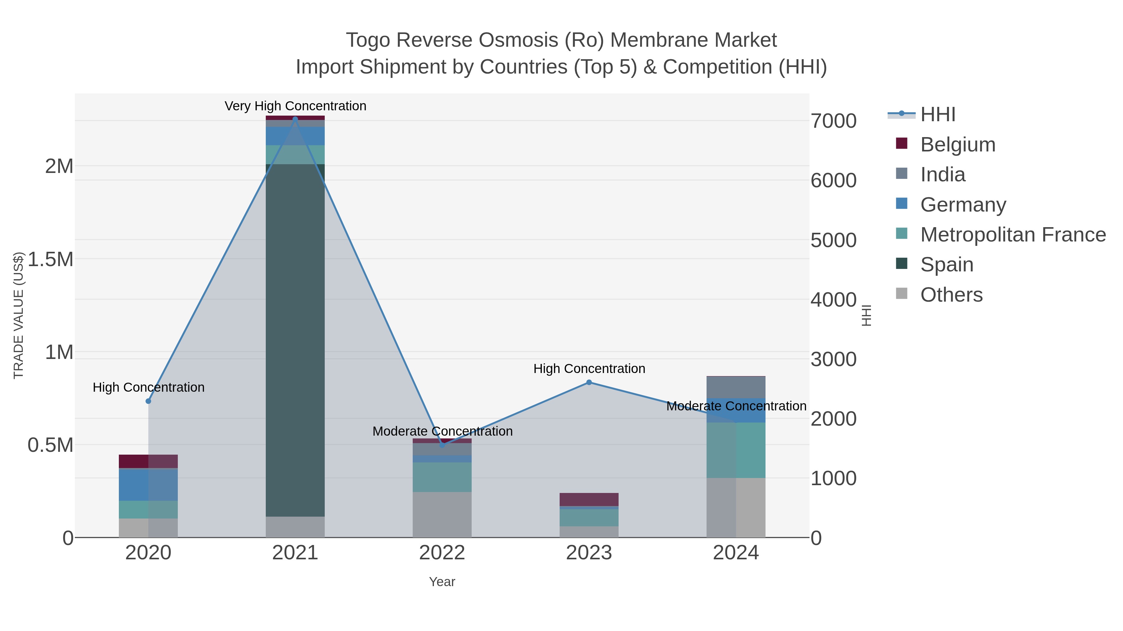Select the Spain bar segment in 2021
Viewport: 1123px width, 631px height.
coord(295,341)
